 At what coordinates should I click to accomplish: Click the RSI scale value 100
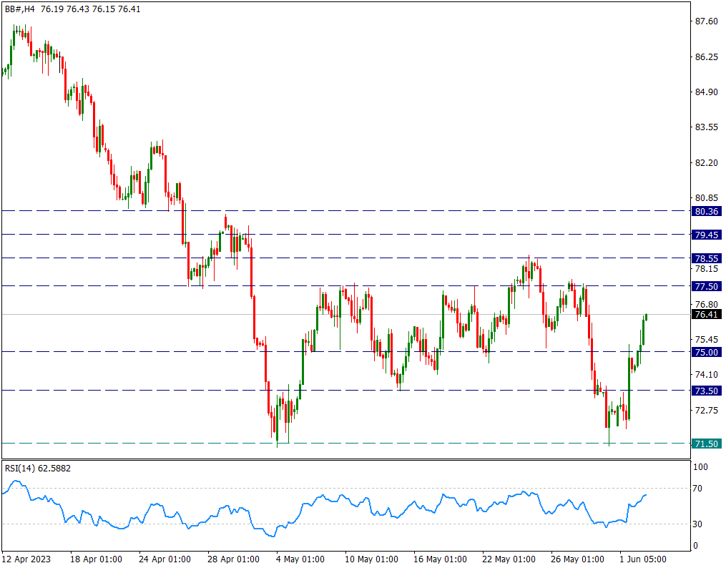click(700, 467)
